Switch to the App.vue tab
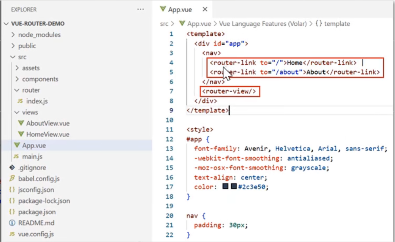 (180, 10)
